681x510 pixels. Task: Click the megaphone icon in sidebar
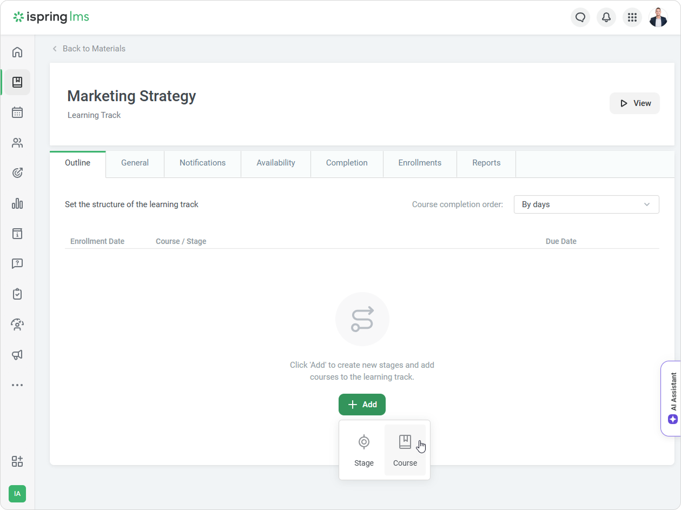(x=17, y=355)
